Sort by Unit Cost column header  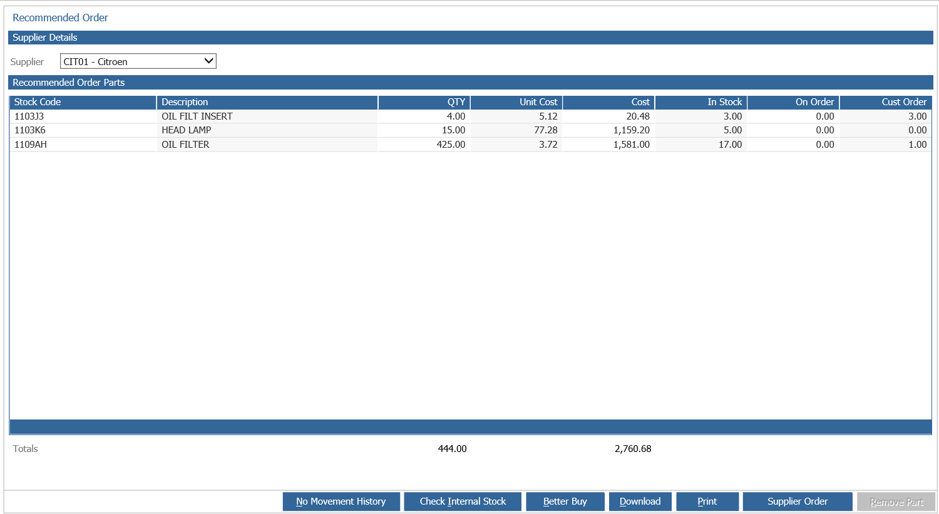[x=516, y=102]
